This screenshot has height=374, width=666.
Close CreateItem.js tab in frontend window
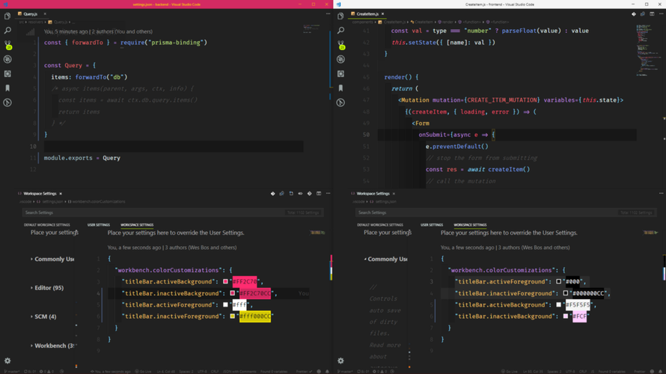(x=382, y=14)
